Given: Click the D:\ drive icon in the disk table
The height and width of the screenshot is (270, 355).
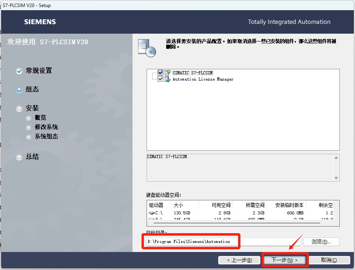Looking at the screenshot, I should click(151, 218).
